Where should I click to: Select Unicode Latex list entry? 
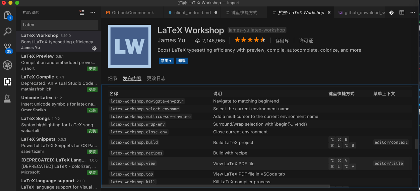[x=59, y=104]
